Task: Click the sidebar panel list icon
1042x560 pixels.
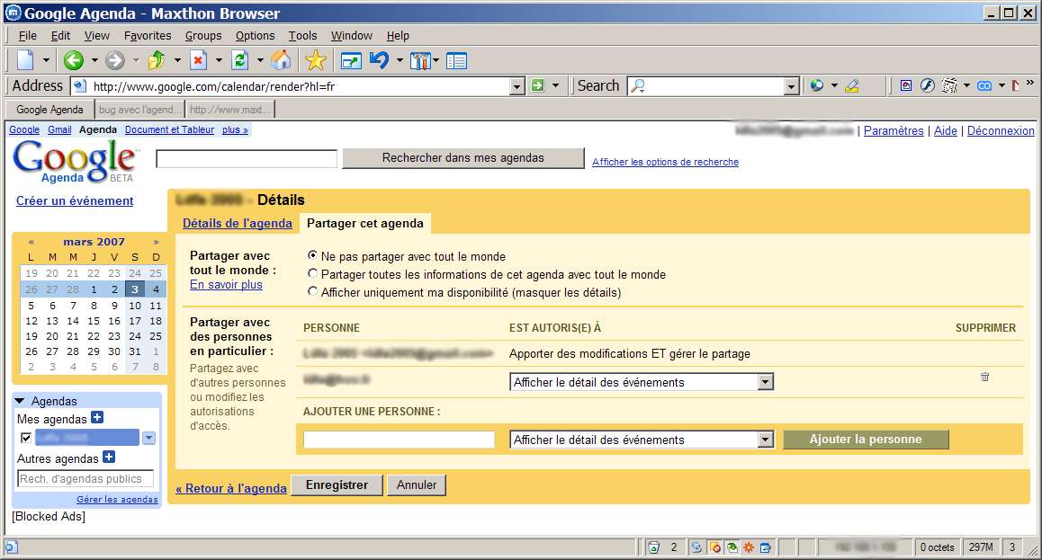Action: (x=456, y=61)
